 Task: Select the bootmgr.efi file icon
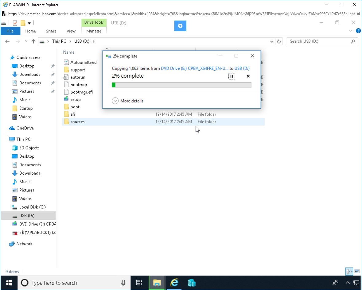pyautogui.click(x=66, y=92)
